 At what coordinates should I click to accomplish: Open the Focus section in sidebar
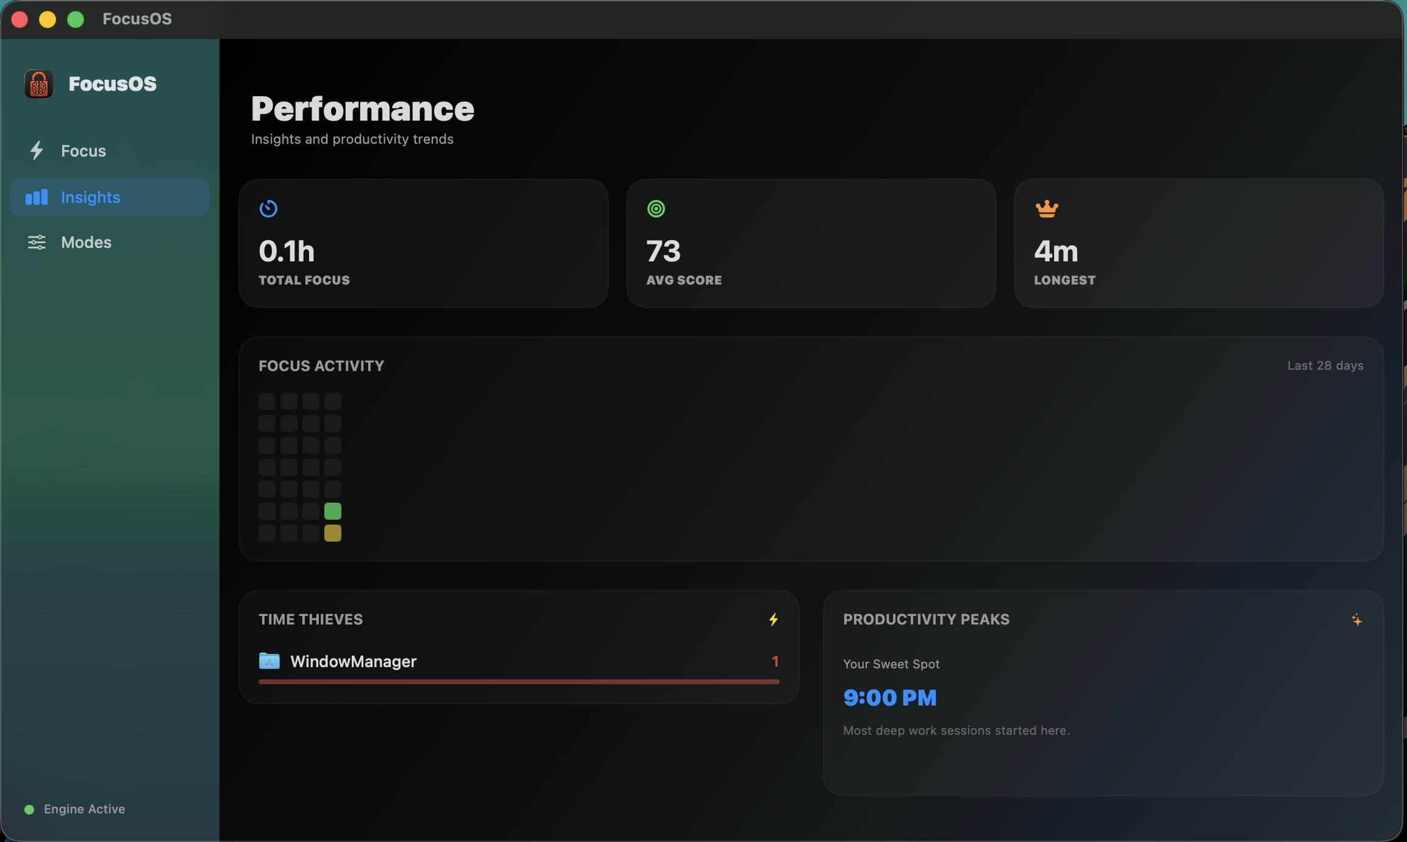point(110,150)
